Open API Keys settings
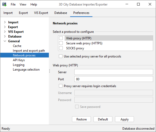This screenshot has height=132, width=156. coord(19,60)
